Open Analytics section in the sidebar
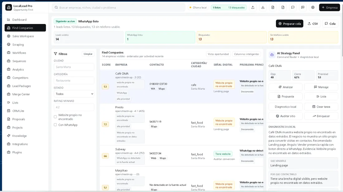Image resolution: width=343 pixels, height=192 pixels. [25, 69]
